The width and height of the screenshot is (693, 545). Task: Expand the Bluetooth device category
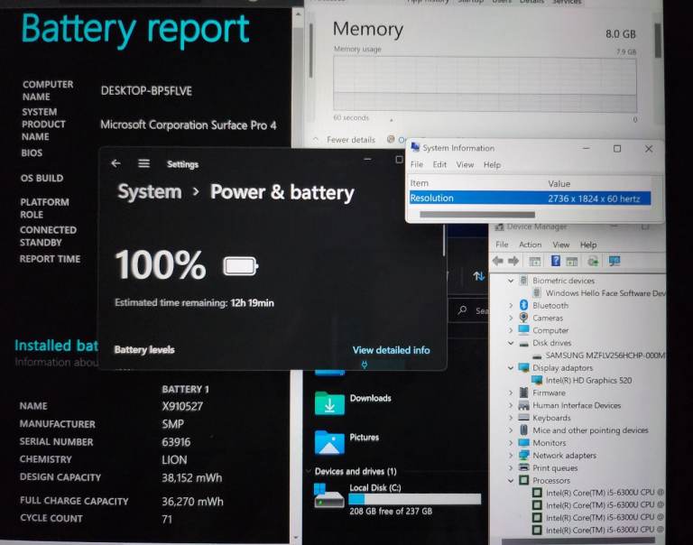511,306
